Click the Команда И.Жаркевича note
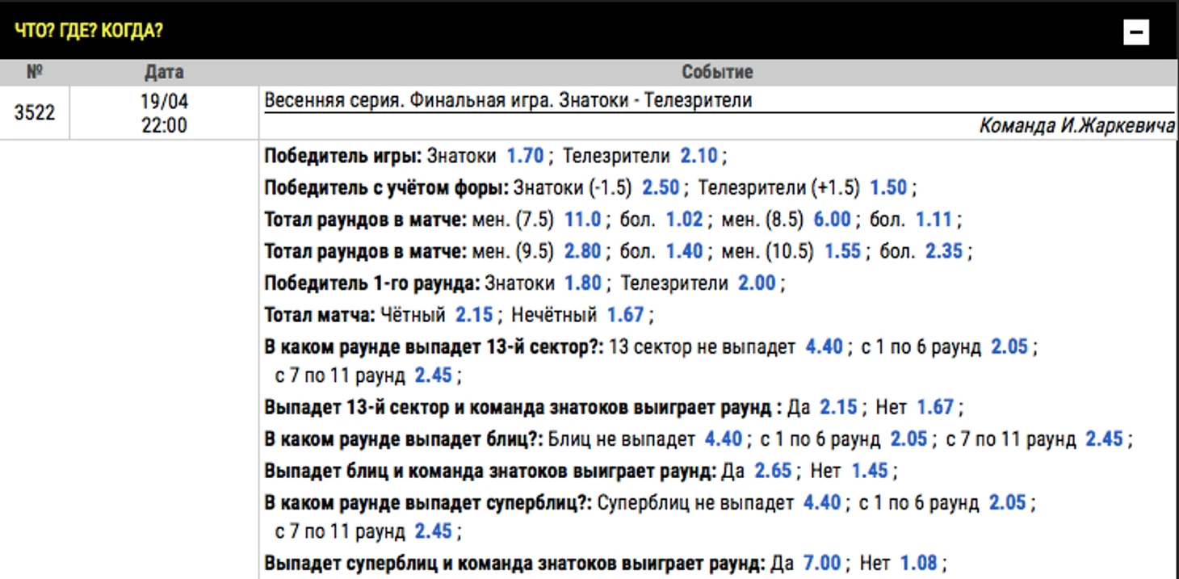The image size is (1179, 579). 1077,126
